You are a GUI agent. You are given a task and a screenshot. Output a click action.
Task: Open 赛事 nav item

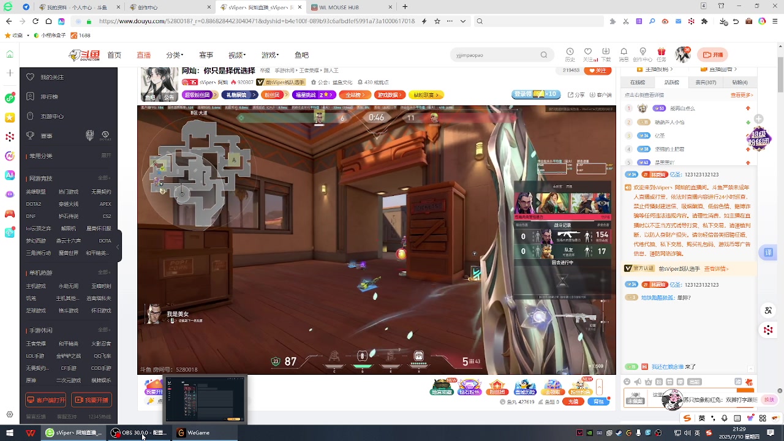coord(206,55)
